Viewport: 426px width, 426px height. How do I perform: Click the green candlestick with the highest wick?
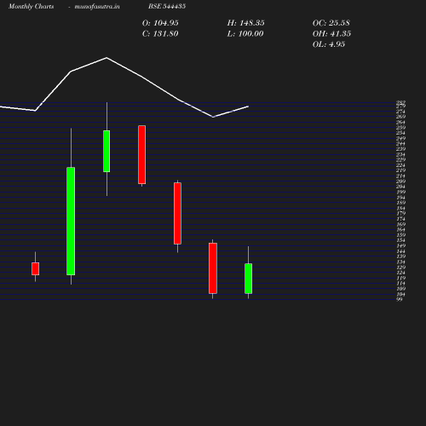(106, 151)
